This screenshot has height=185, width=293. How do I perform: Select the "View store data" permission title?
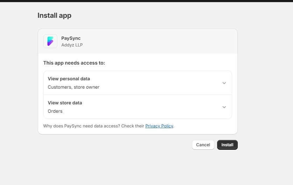[x=65, y=103]
